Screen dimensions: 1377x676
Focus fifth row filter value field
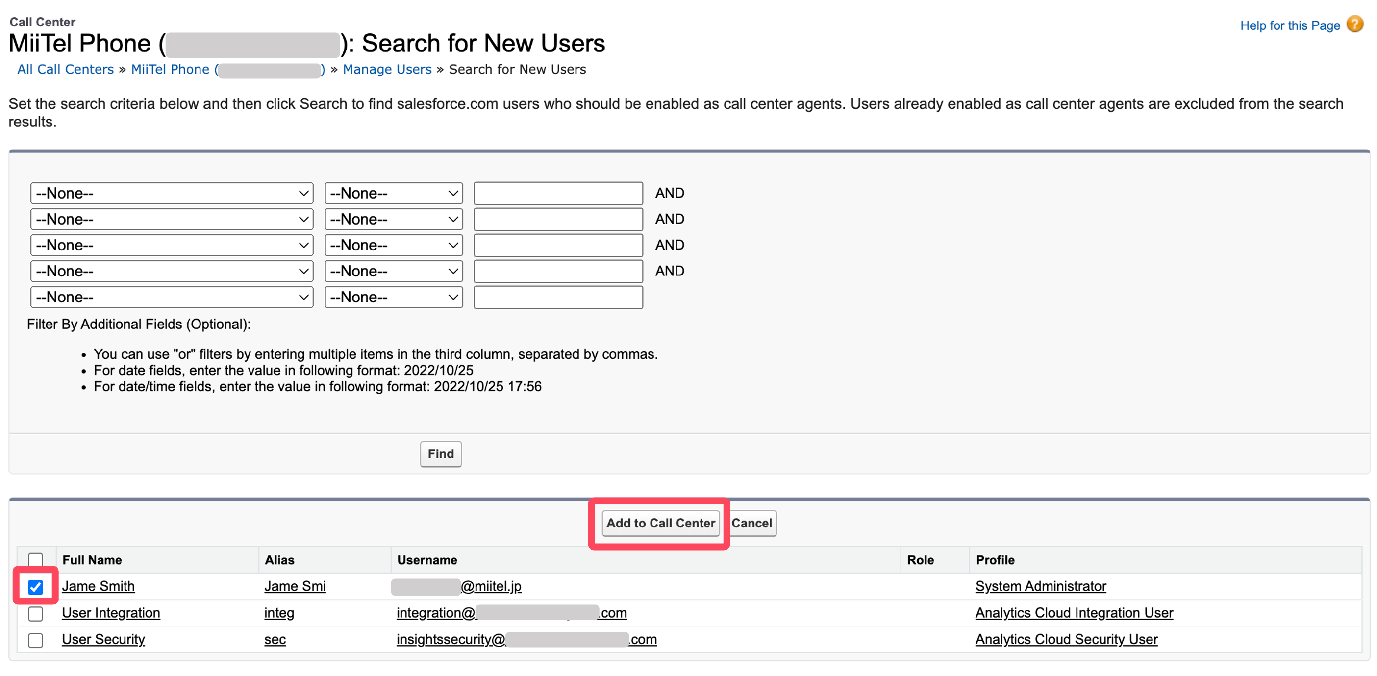pyautogui.click(x=558, y=297)
